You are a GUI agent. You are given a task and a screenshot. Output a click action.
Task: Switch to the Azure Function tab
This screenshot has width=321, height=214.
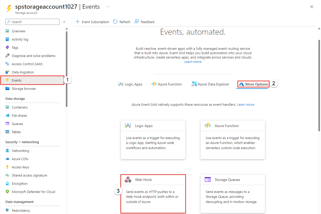pos(167,84)
